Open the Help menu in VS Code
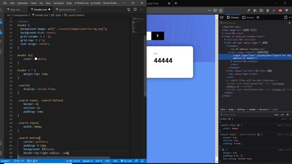 (69, 3)
